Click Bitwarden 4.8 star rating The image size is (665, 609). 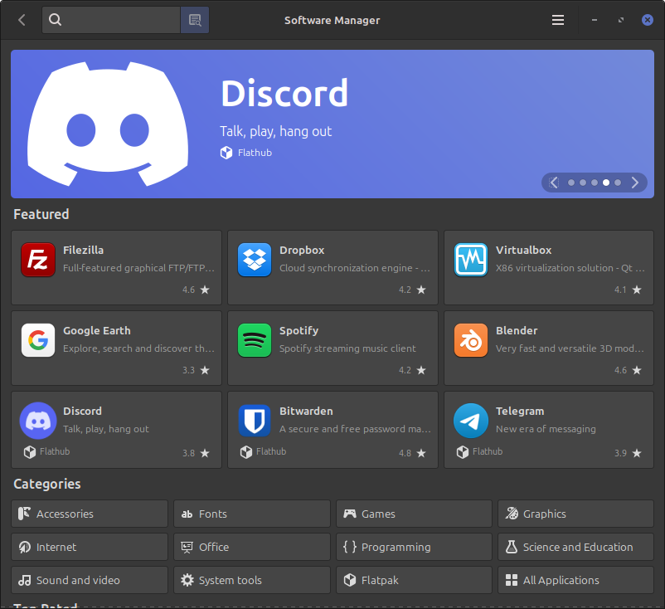[412, 453]
